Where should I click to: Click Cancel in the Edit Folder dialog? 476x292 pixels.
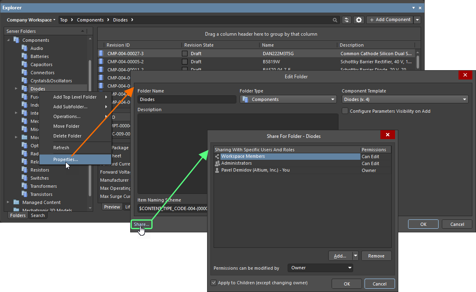click(x=457, y=224)
